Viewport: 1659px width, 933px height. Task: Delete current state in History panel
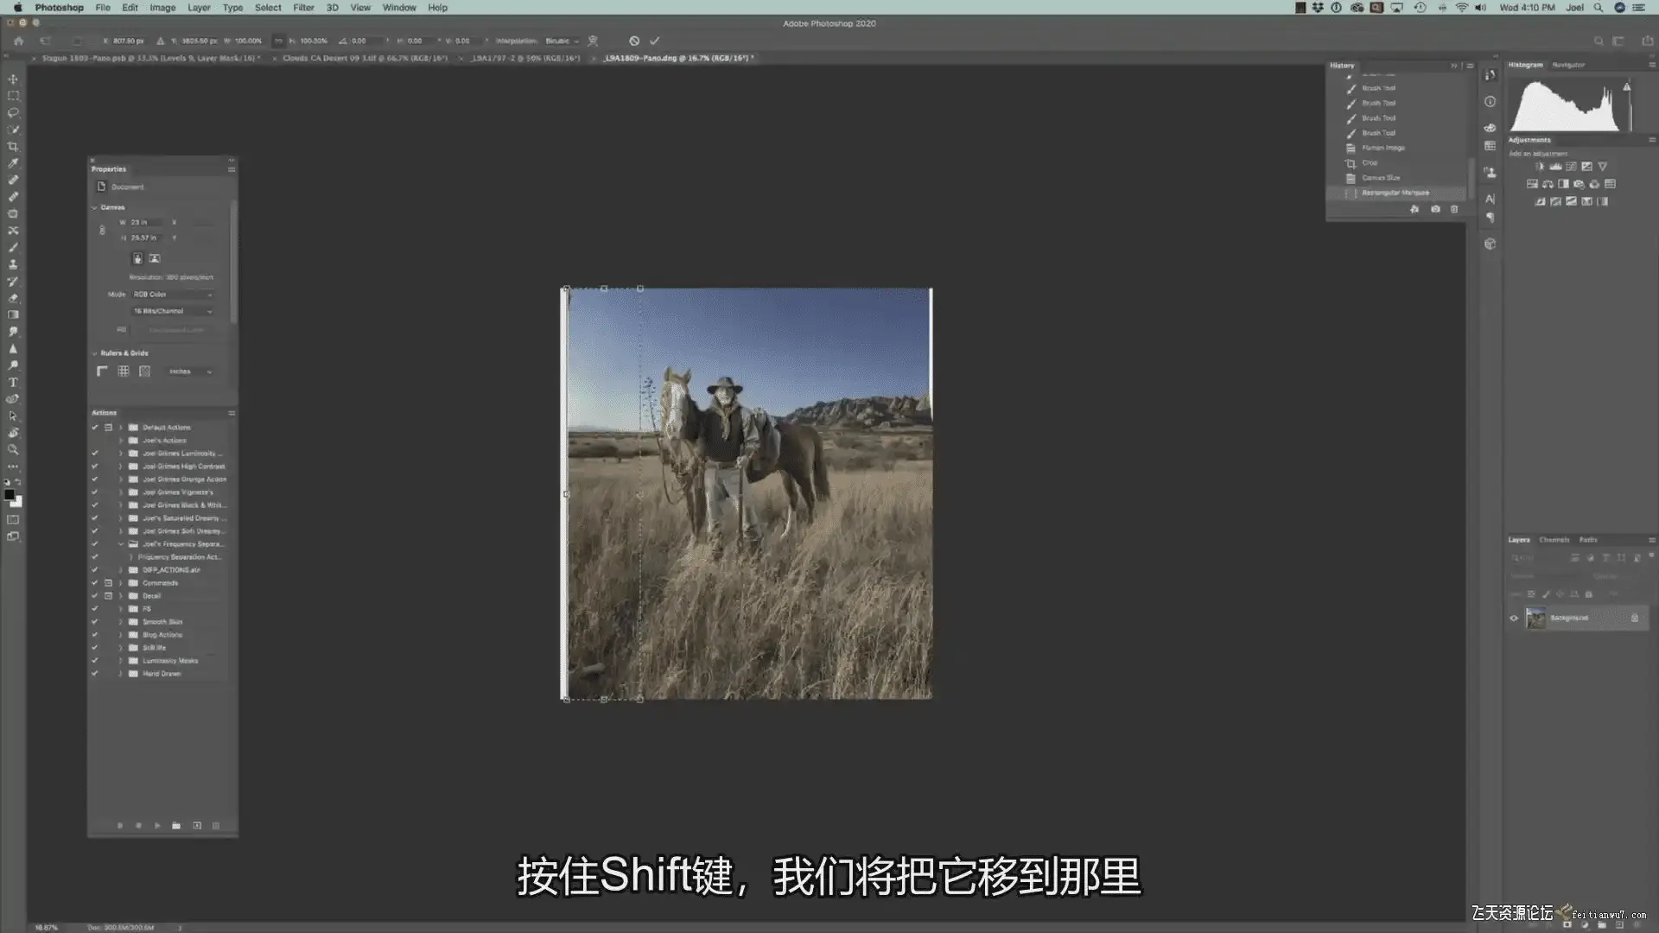tap(1454, 209)
